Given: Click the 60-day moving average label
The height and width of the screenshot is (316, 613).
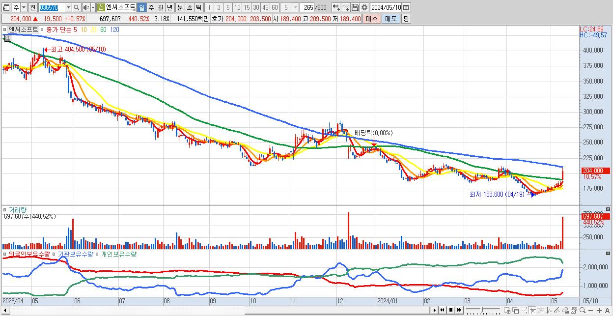Looking at the screenshot, I should pyautogui.click(x=103, y=29).
